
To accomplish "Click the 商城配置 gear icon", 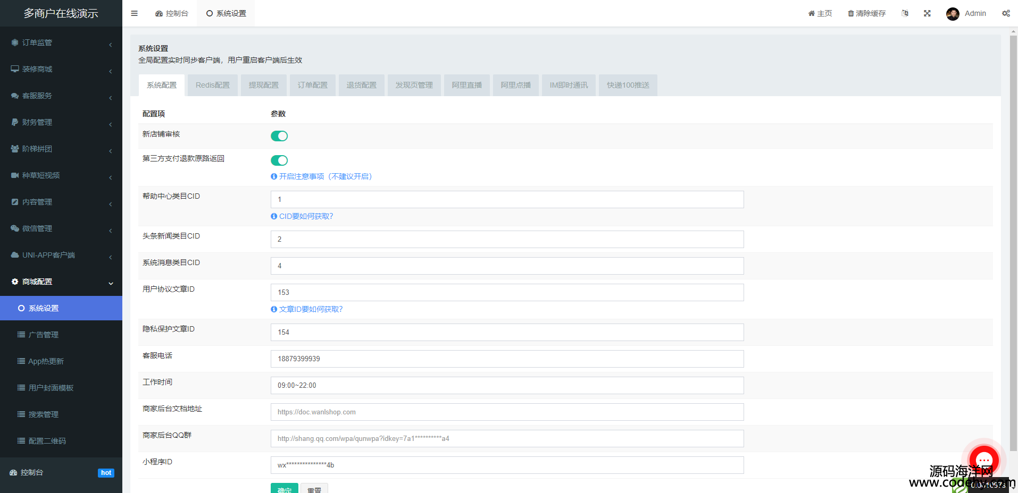I will tap(15, 282).
